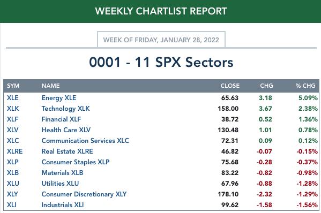Open the Technology XLK name link
The image size is (321, 213).
[x=65, y=109]
